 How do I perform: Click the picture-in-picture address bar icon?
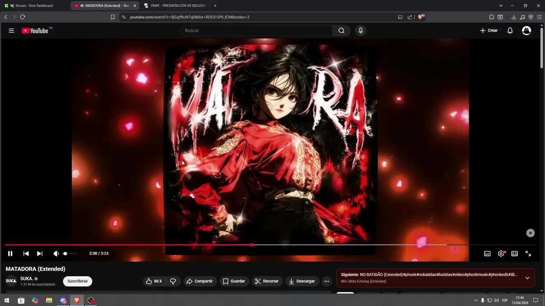[400, 17]
